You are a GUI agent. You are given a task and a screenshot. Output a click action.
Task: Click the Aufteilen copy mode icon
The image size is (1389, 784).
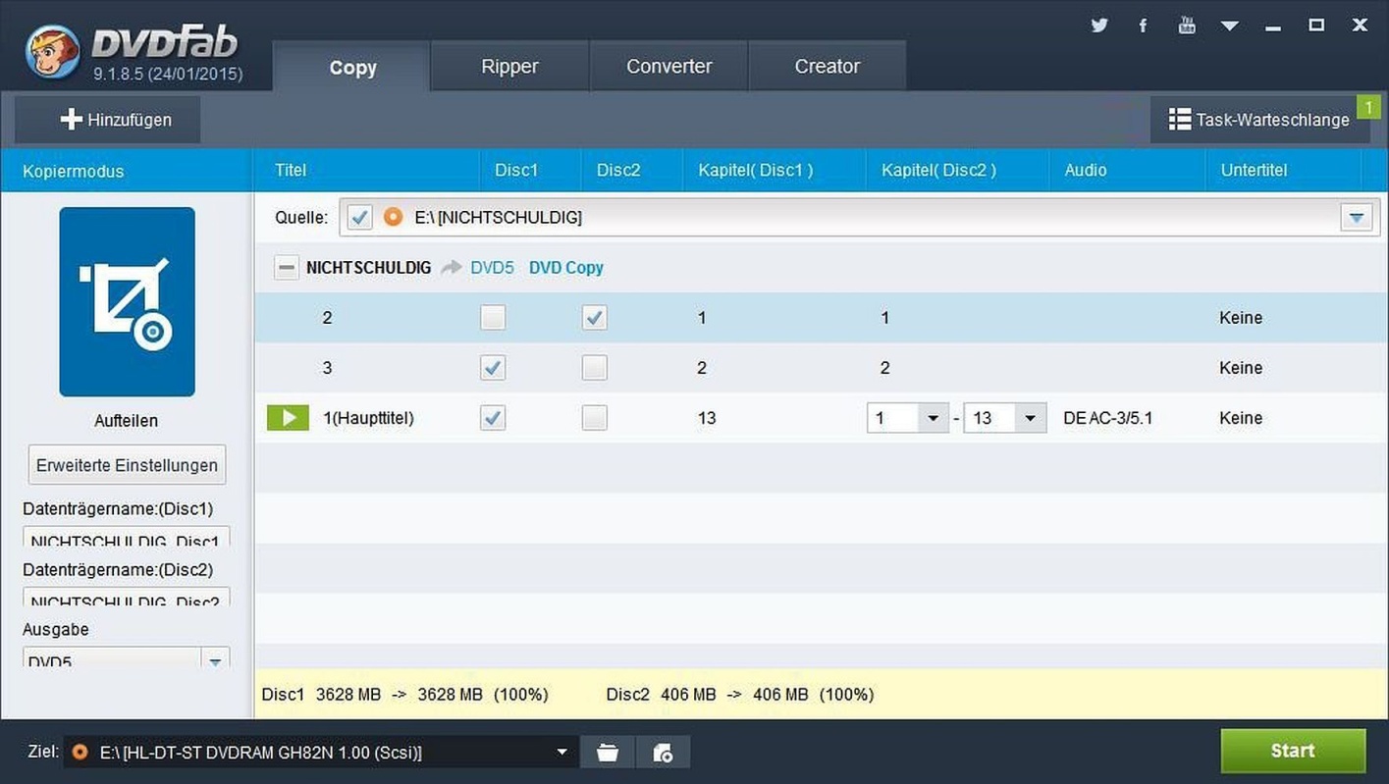pyautogui.click(x=127, y=301)
